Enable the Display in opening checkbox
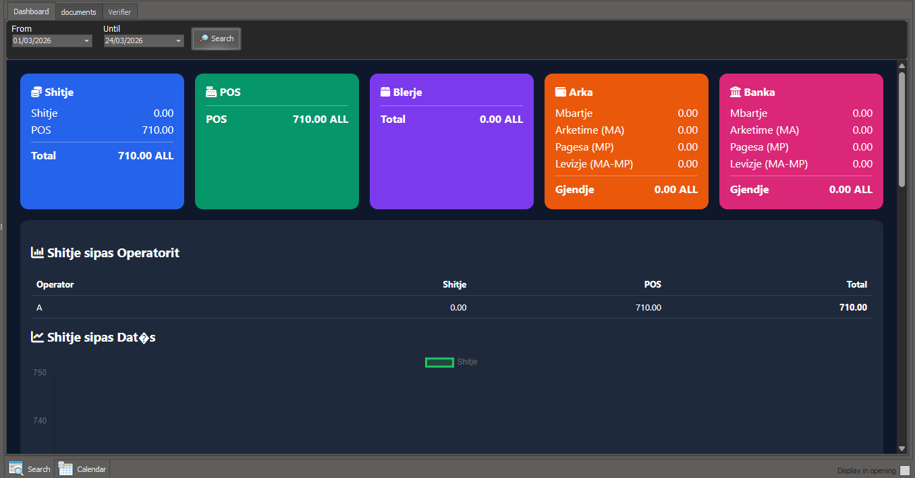Viewport: 915px width, 478px height. (x=905, y=471)
